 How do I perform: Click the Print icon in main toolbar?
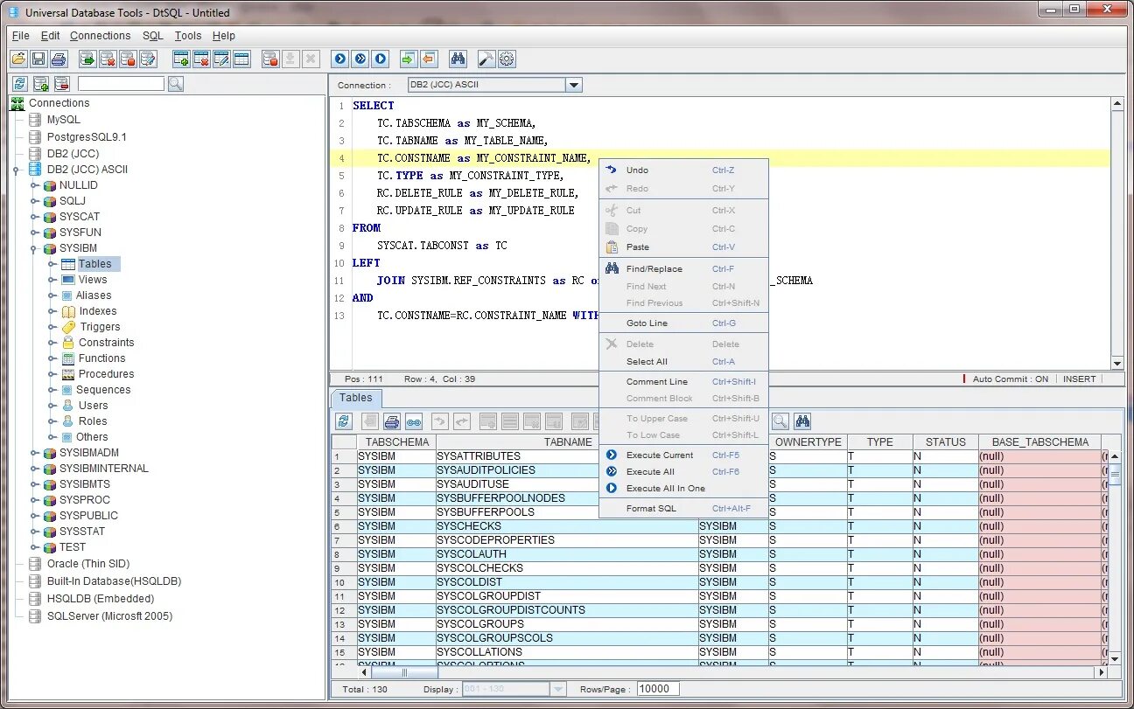tap(59, 59)
